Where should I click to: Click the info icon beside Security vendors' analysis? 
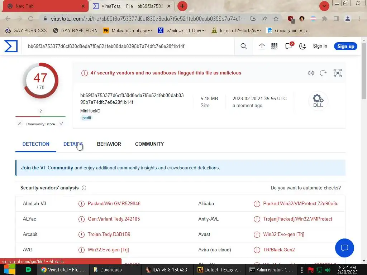pyautogui.click(x=84, y=188)
